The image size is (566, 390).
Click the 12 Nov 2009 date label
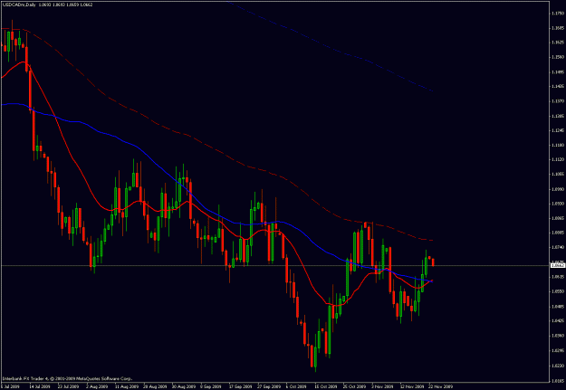(x=410, y=386)
